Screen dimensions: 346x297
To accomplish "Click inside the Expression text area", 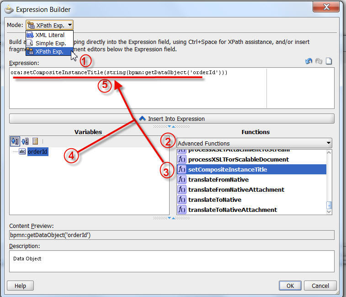I will click(x=172, y=88).
